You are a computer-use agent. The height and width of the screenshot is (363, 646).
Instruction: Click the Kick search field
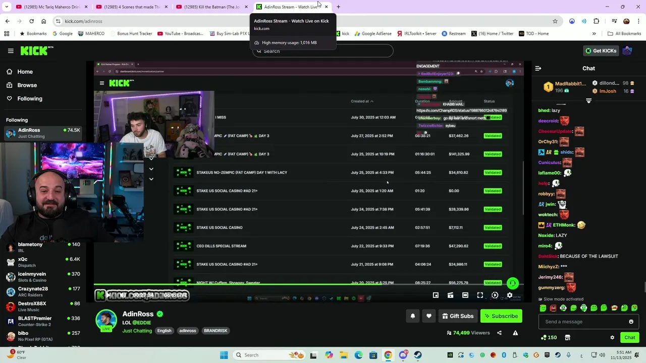coord(323,51)
